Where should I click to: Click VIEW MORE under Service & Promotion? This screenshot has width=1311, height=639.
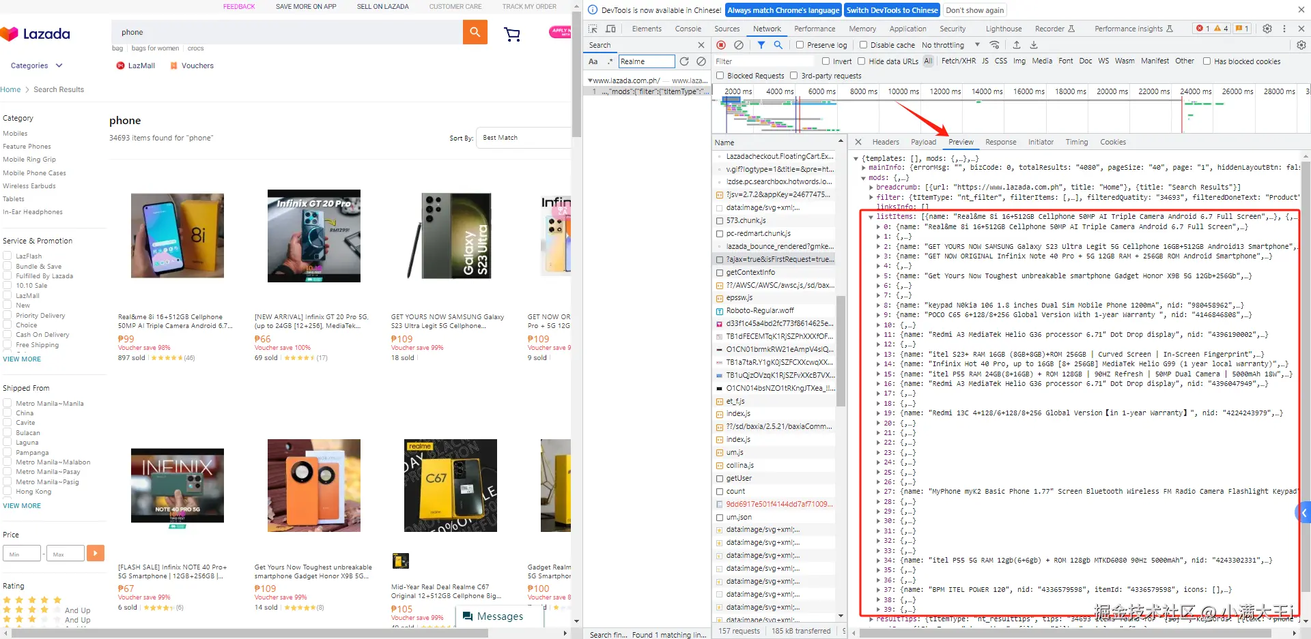point(22,359)
